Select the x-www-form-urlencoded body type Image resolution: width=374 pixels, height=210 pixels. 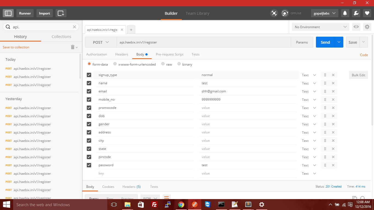tap(115, 64)
